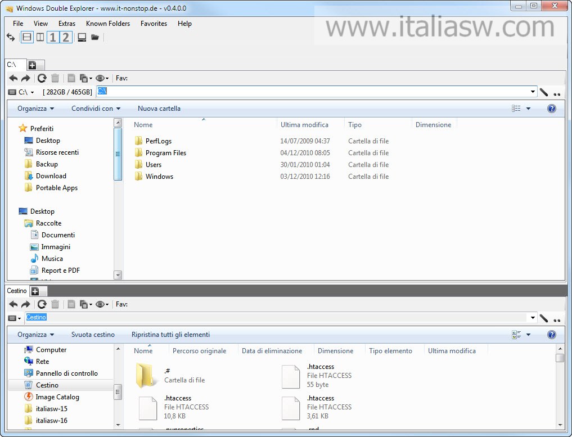Click the open folder icon in main toolbar

(95, 37)
